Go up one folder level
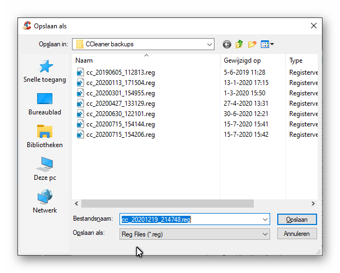 pos(240,44)
